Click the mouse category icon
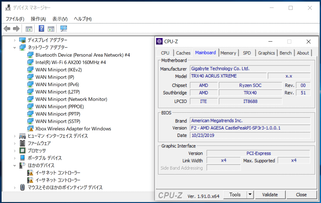Screen dimensions: 321x203 [x=23, y=187]
